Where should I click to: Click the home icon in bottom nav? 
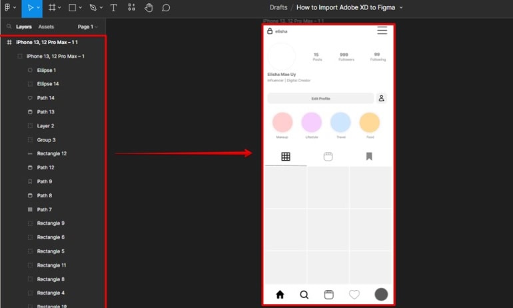point(280,295)
